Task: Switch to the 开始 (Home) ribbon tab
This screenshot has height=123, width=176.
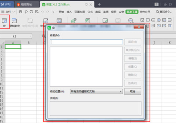Action: [61, 12]
